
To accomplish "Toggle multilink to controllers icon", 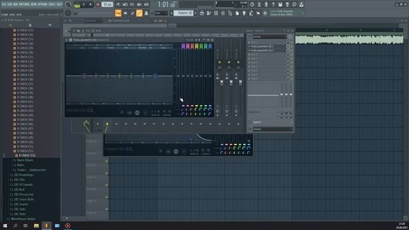I will (139, 13).
